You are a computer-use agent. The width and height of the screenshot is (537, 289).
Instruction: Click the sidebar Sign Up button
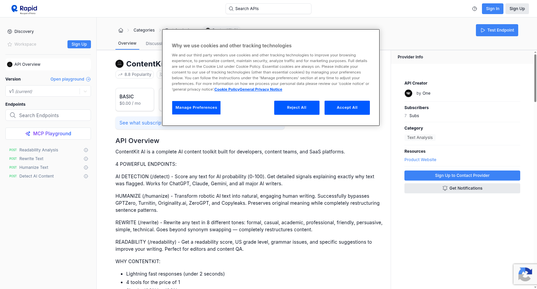[x=79, y=44]
